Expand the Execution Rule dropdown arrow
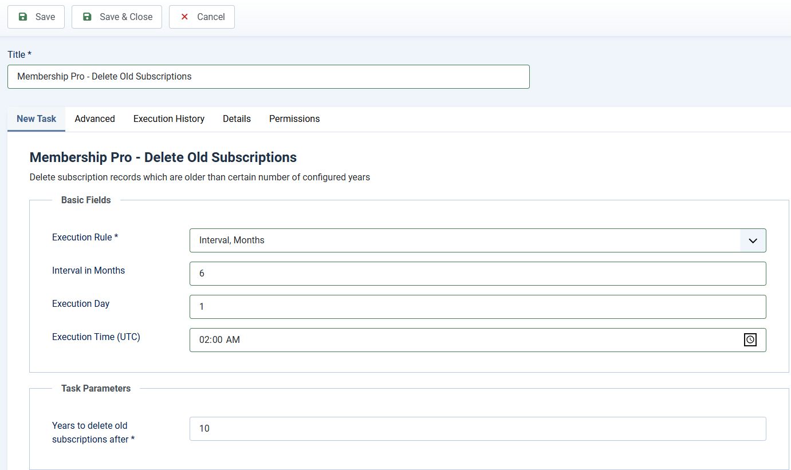 click(753, 240)
